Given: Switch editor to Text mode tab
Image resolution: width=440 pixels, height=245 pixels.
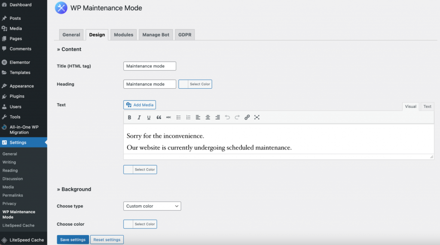Looking at the screenshot, I should [x=427, y=106].
